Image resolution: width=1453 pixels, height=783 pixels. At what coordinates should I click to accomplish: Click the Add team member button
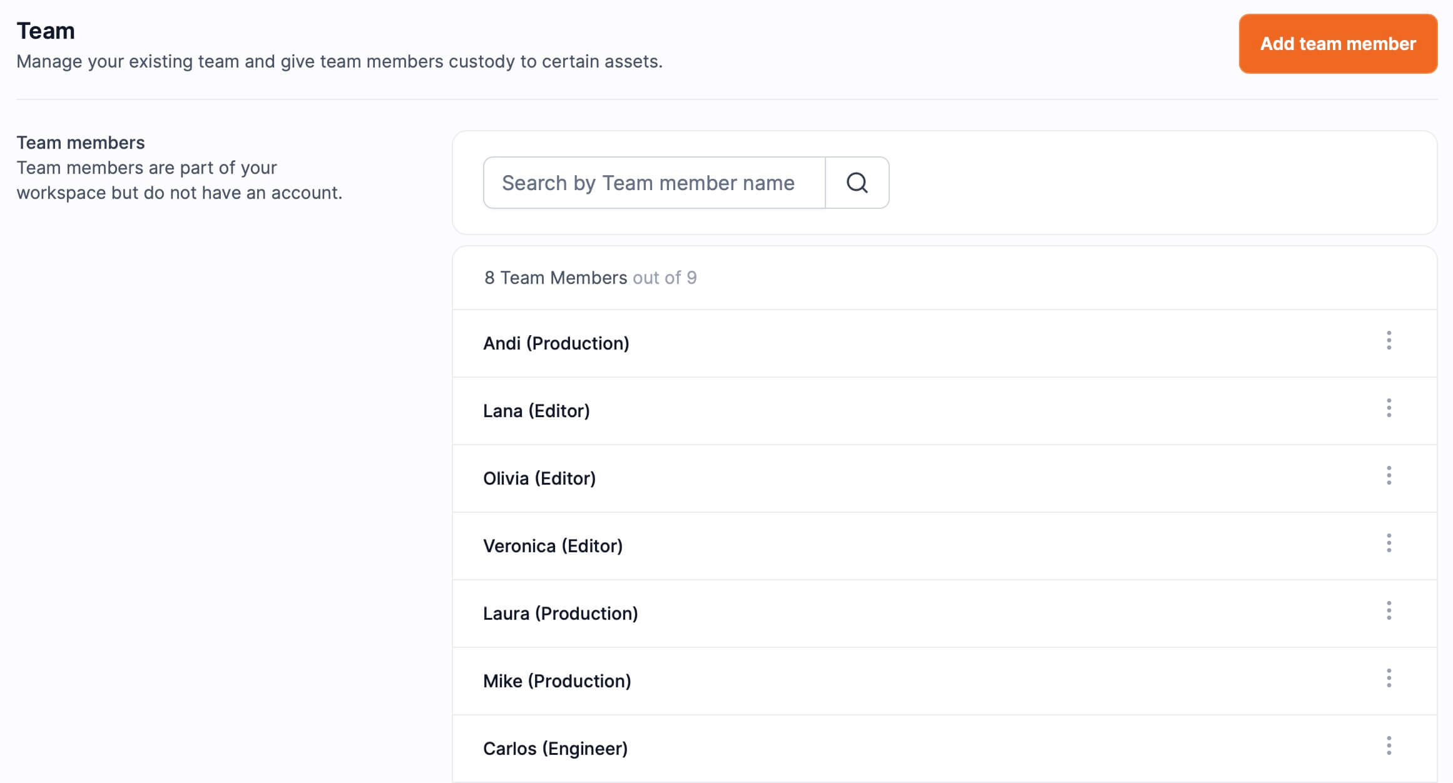coord(1337,44)
